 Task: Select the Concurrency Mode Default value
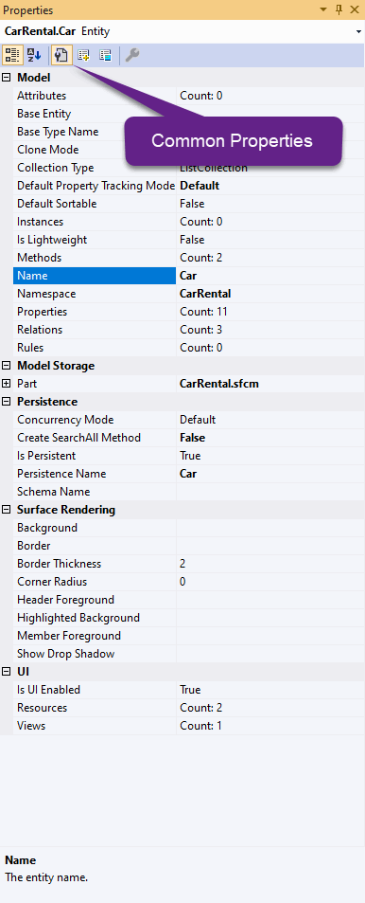pos(270,420)
